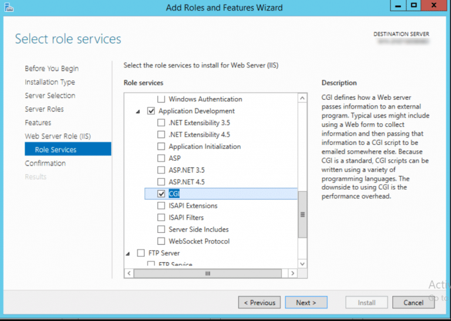Click the vertical scrollbar thumb in role services
The image size is (451, 321).
click(x=302, y=214)
